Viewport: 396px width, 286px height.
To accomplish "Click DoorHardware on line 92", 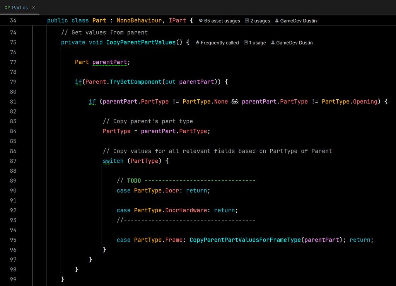I will pyautogui.click(x=186, y=210).
